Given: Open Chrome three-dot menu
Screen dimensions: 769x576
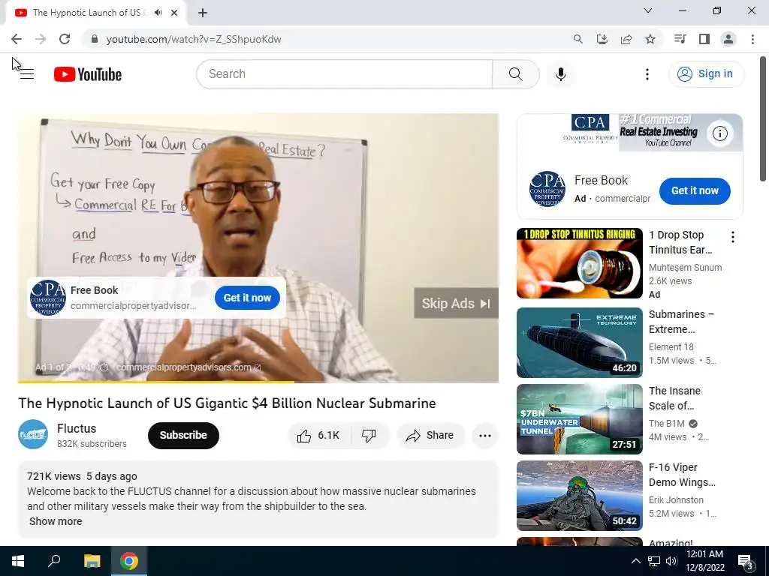Looking at the screenshot, I should pyautogui.click(x=752, y=39).
